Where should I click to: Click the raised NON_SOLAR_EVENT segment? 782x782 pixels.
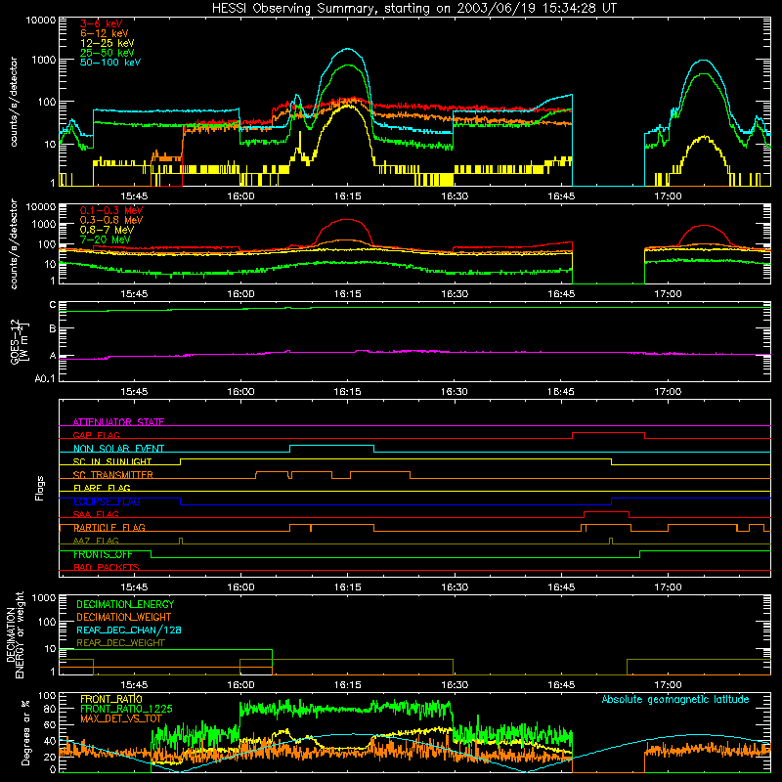(331, 446)
